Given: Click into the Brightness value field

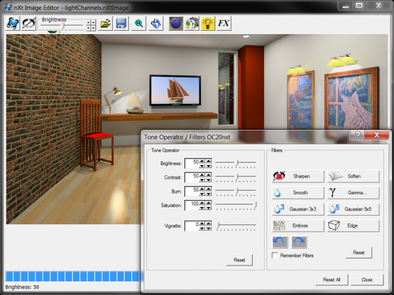Looking at the screenshot, I should click(x=192, y=163).
